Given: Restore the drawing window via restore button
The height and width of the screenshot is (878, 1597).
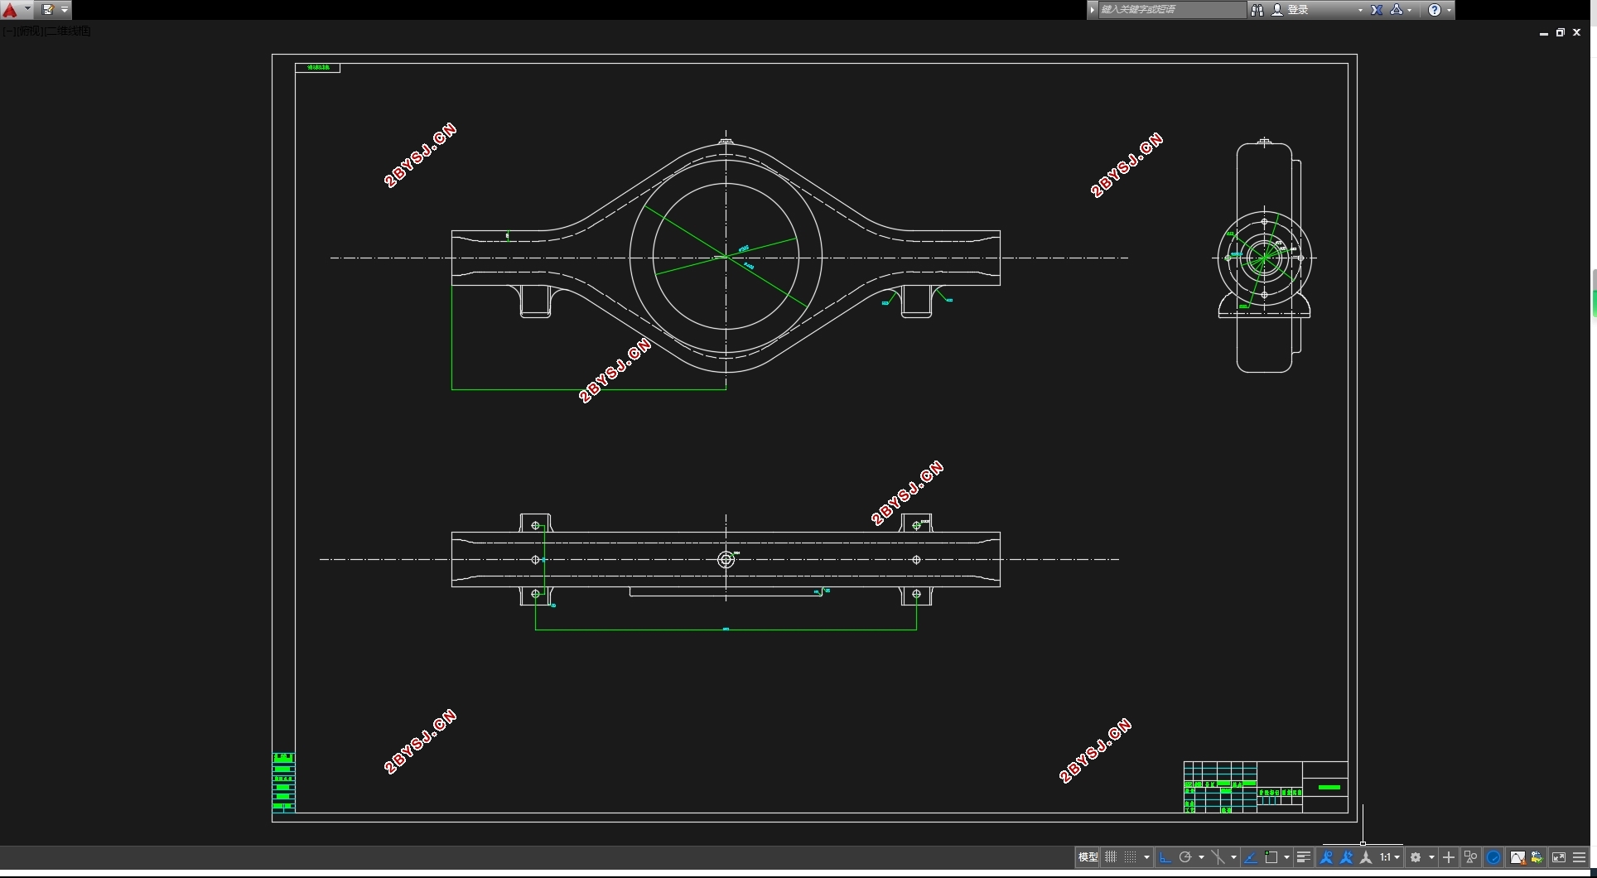Looking at the screenshot, I should 1561,32.
